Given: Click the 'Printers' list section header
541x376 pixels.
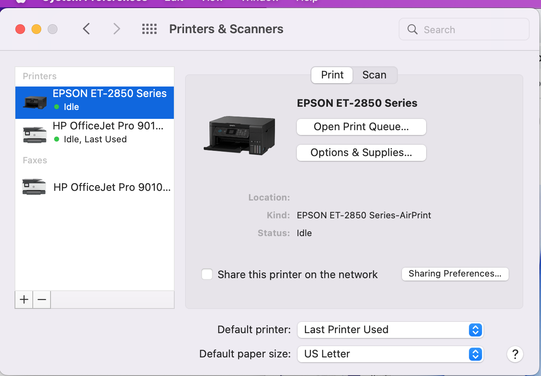Looking at the screenshot, I should point(40,76).
